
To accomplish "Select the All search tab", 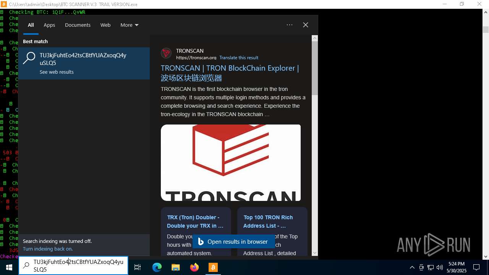I will [31, 25].
